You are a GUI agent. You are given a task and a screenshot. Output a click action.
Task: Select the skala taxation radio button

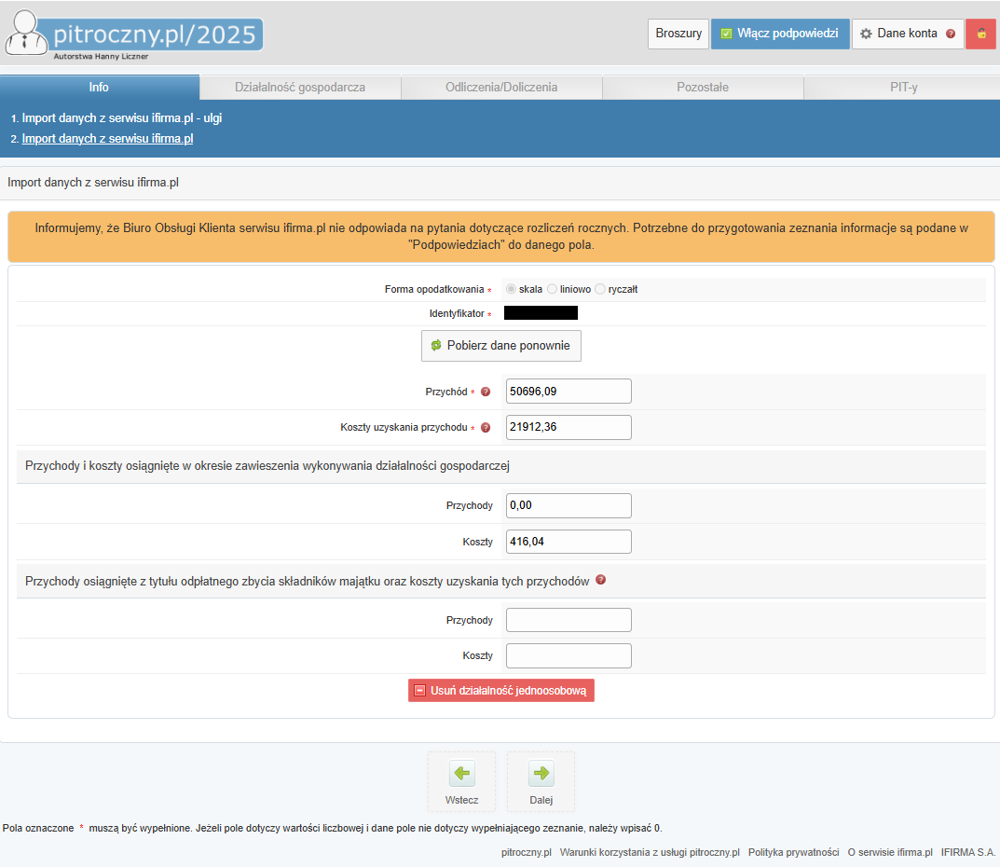point(510,289)
